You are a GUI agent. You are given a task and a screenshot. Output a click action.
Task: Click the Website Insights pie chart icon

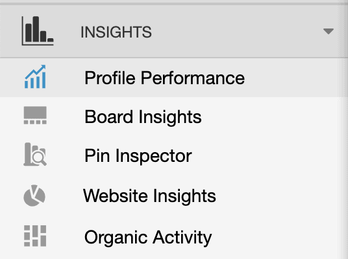click(x=34, y=196)
